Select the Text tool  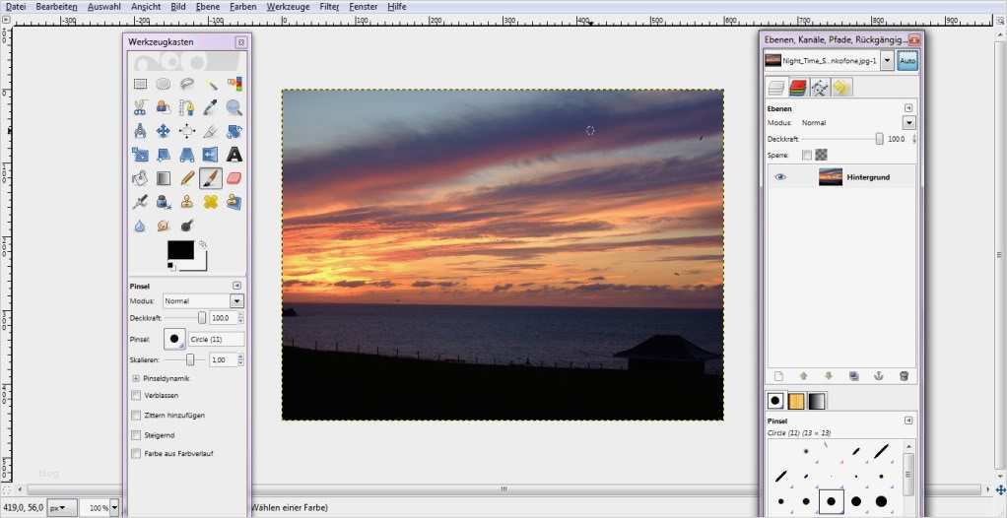click(x=235, y=155)
